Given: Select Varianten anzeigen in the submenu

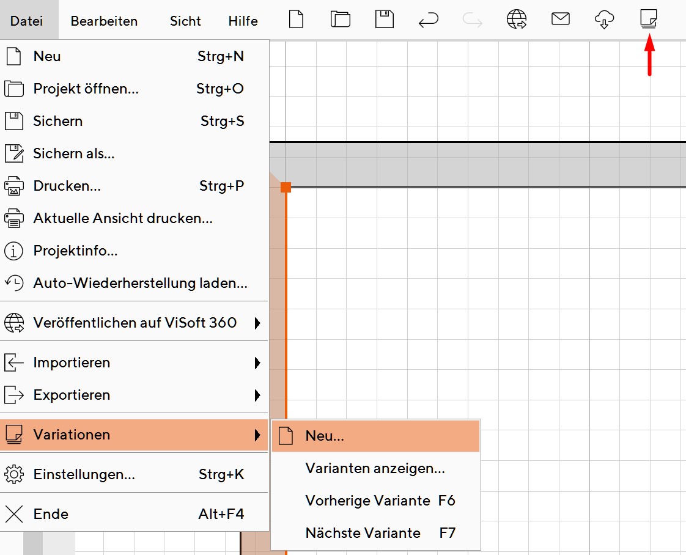Looking at the screenshot, I should coord(374,468).
